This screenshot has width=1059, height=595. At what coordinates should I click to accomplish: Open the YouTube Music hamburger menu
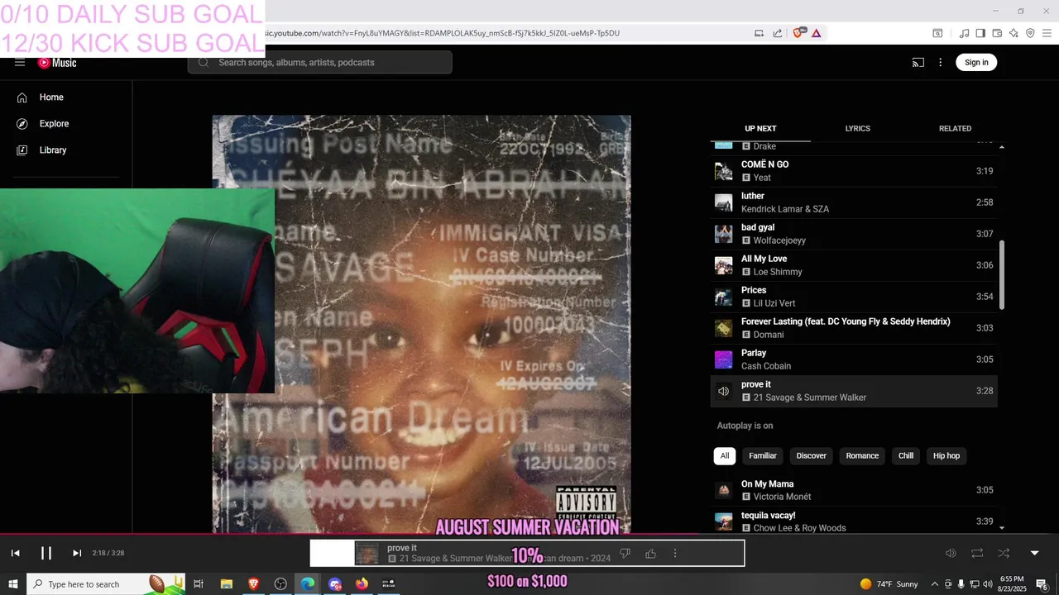[20, 63]
